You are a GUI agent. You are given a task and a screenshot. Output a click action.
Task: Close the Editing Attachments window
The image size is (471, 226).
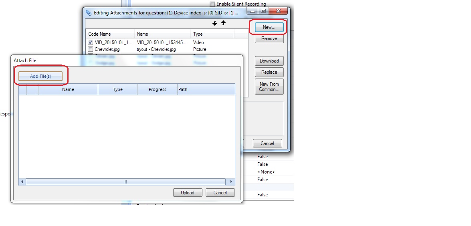(x=278, y=11)
